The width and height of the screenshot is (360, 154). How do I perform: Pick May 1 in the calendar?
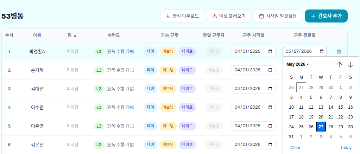point(341,87)
